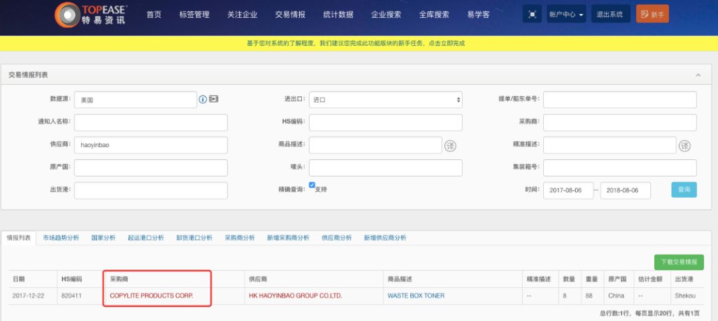718x321 pixels.
Task: Go to 关注企业 in navigation
Action: point(242,15)
